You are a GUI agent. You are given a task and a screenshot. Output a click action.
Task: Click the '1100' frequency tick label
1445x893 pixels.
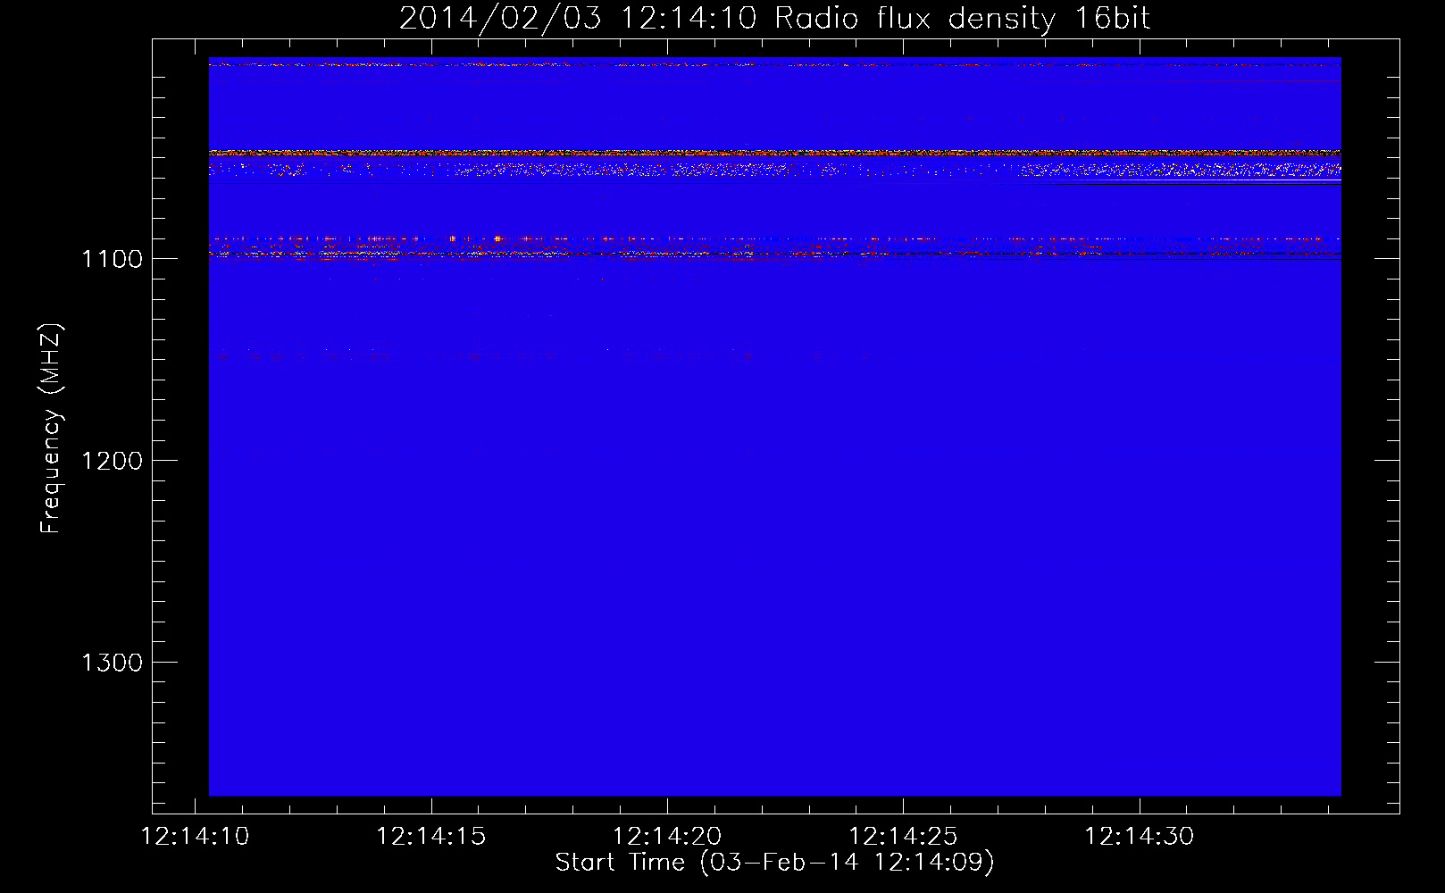112,260
